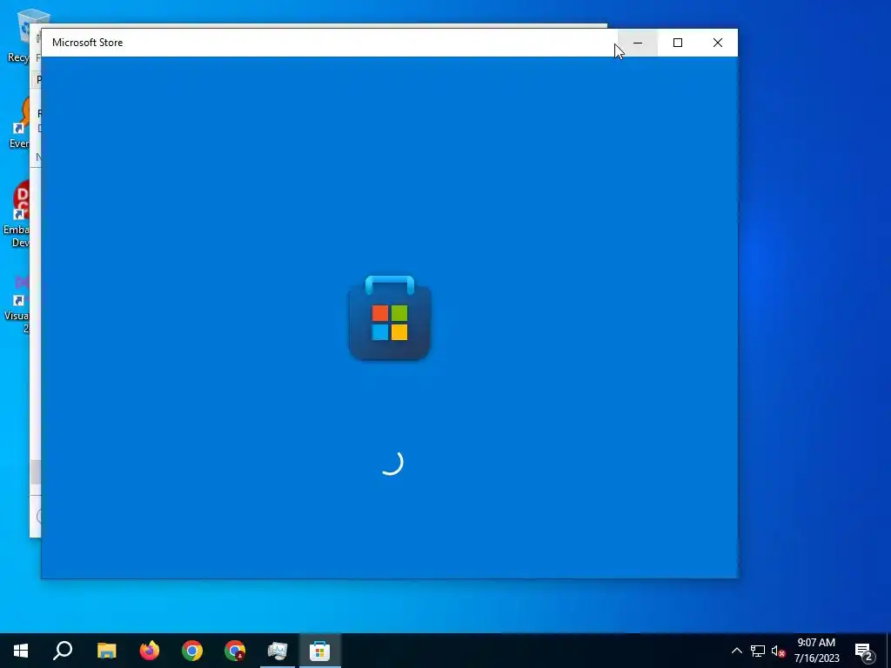Open clock showing 9:07 AM
The height and width of the screenshot is (668, 891).
click(816, 651)
